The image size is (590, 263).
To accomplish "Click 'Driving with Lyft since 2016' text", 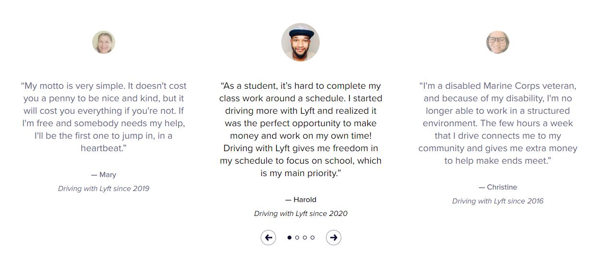I will (x=498, y=201).
